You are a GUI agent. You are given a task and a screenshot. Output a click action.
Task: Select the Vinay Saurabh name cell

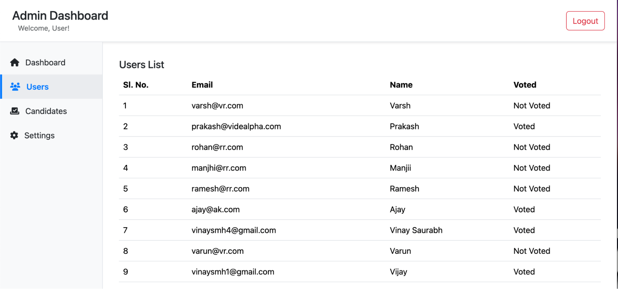416,230
